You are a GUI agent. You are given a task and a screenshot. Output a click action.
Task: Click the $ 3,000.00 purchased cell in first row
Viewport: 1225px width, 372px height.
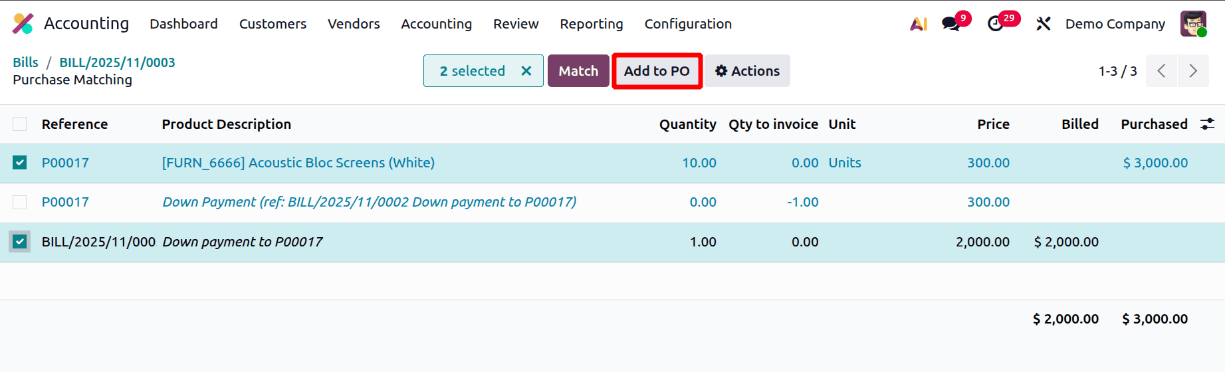tap(1155, 163)
